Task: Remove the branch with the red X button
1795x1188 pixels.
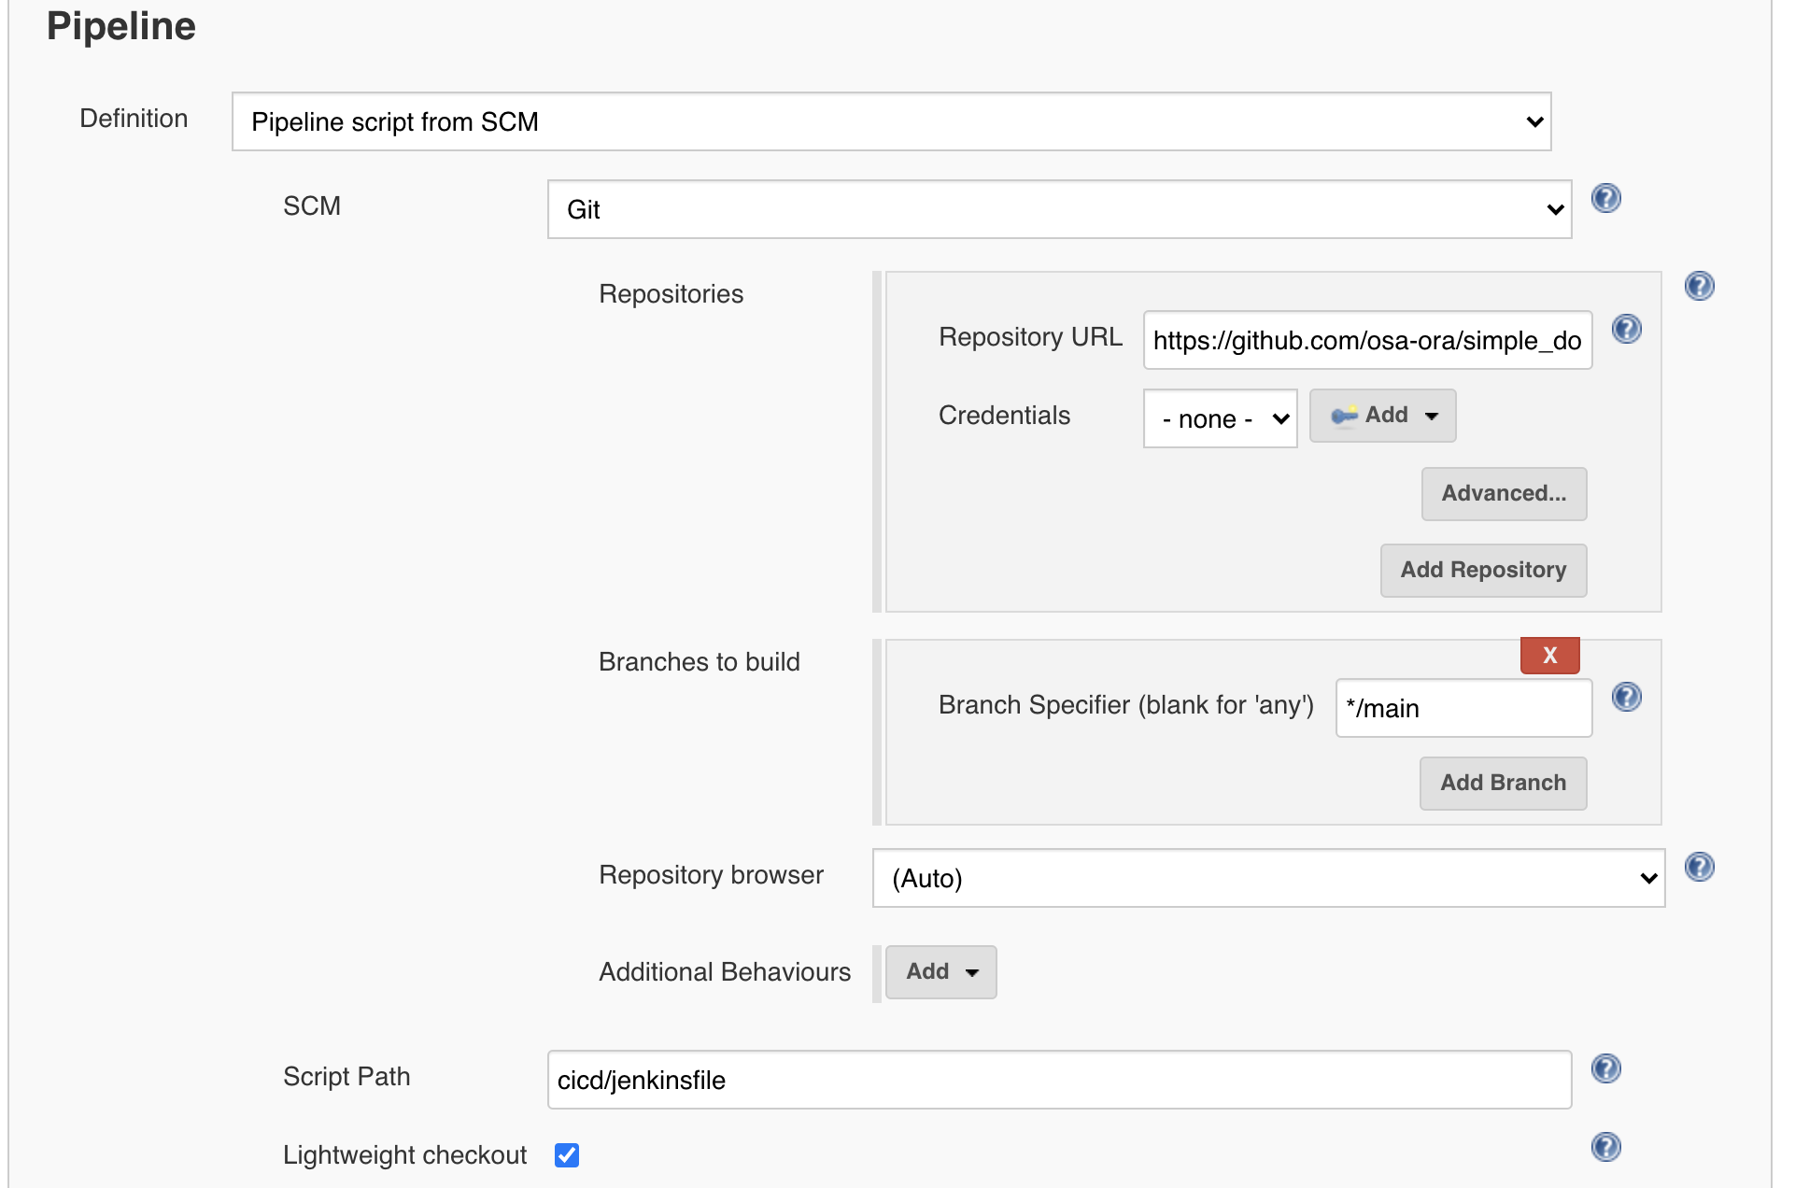Action: click(1548, 655)
